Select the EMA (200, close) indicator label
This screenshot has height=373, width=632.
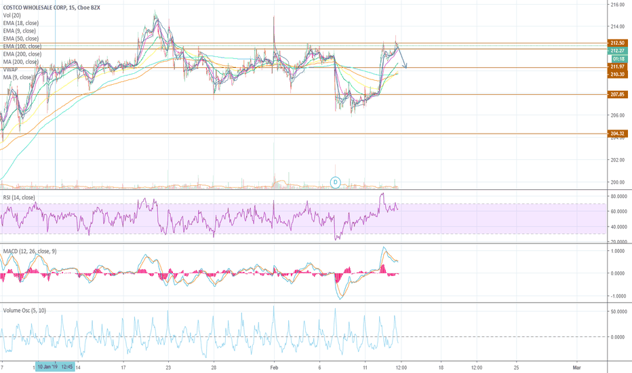tap(22, 54)
